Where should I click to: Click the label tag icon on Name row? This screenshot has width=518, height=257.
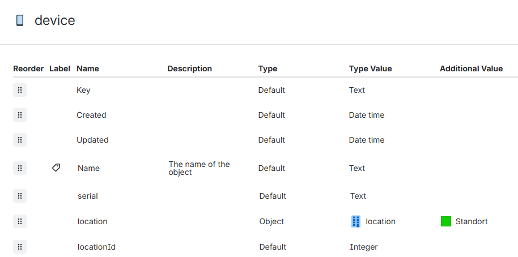tap(56, 168)
